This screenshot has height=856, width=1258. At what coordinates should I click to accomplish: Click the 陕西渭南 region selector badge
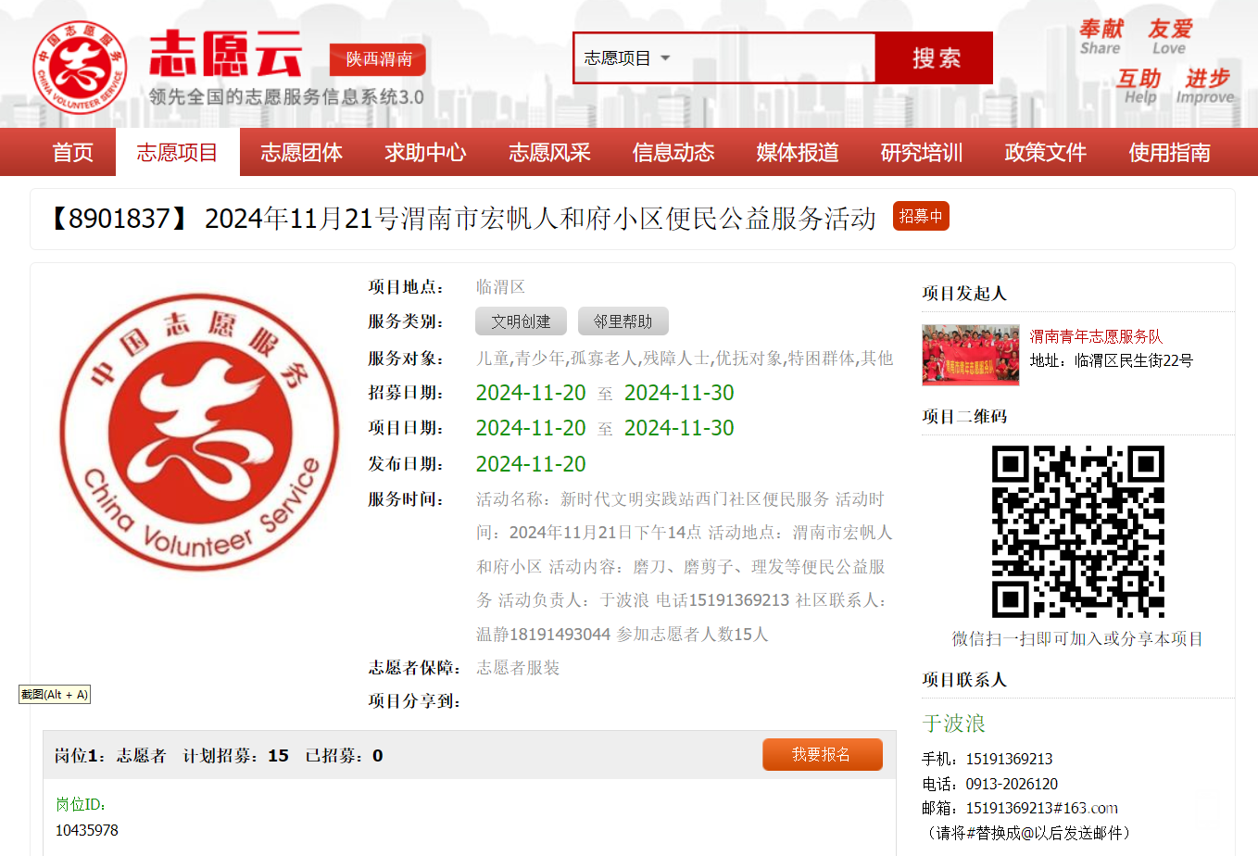coord(378,59)
